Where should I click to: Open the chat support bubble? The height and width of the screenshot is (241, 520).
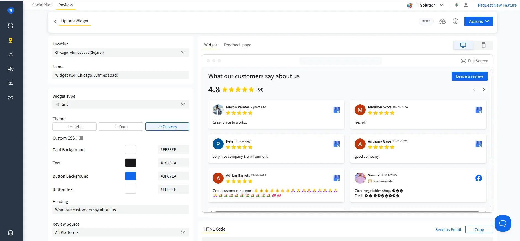click(x=503, y=223)
